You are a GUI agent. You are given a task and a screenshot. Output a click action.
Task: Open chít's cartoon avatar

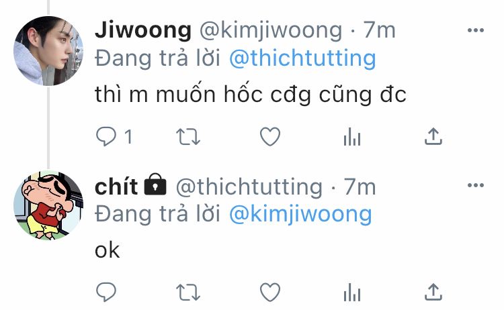coord(48,205)
